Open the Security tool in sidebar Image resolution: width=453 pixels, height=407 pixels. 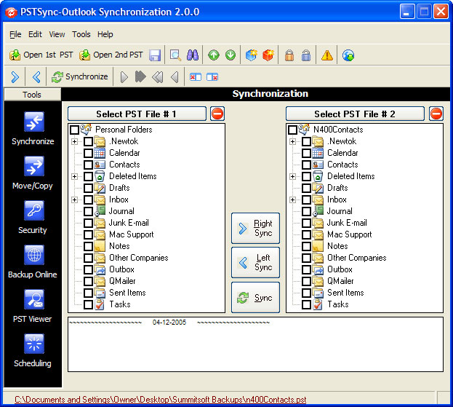click(x=33, y=218)
